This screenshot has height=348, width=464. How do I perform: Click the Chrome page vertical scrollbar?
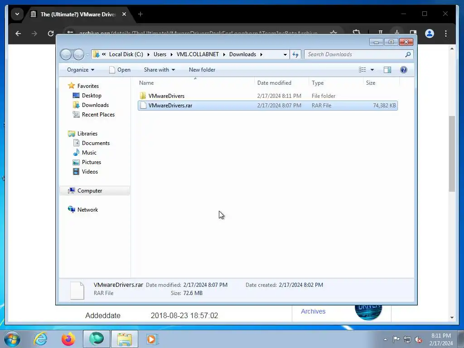(x=452, y=153)
